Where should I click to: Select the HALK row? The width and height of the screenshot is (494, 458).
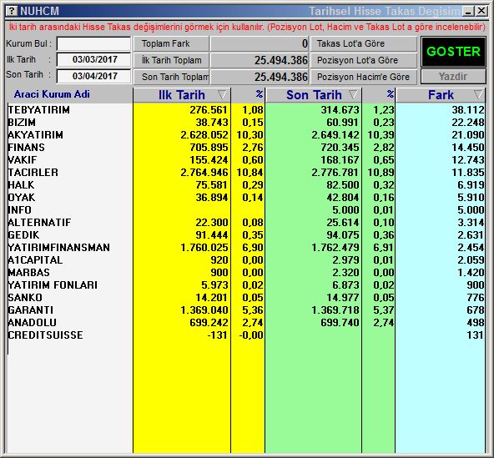coord(246,185)
